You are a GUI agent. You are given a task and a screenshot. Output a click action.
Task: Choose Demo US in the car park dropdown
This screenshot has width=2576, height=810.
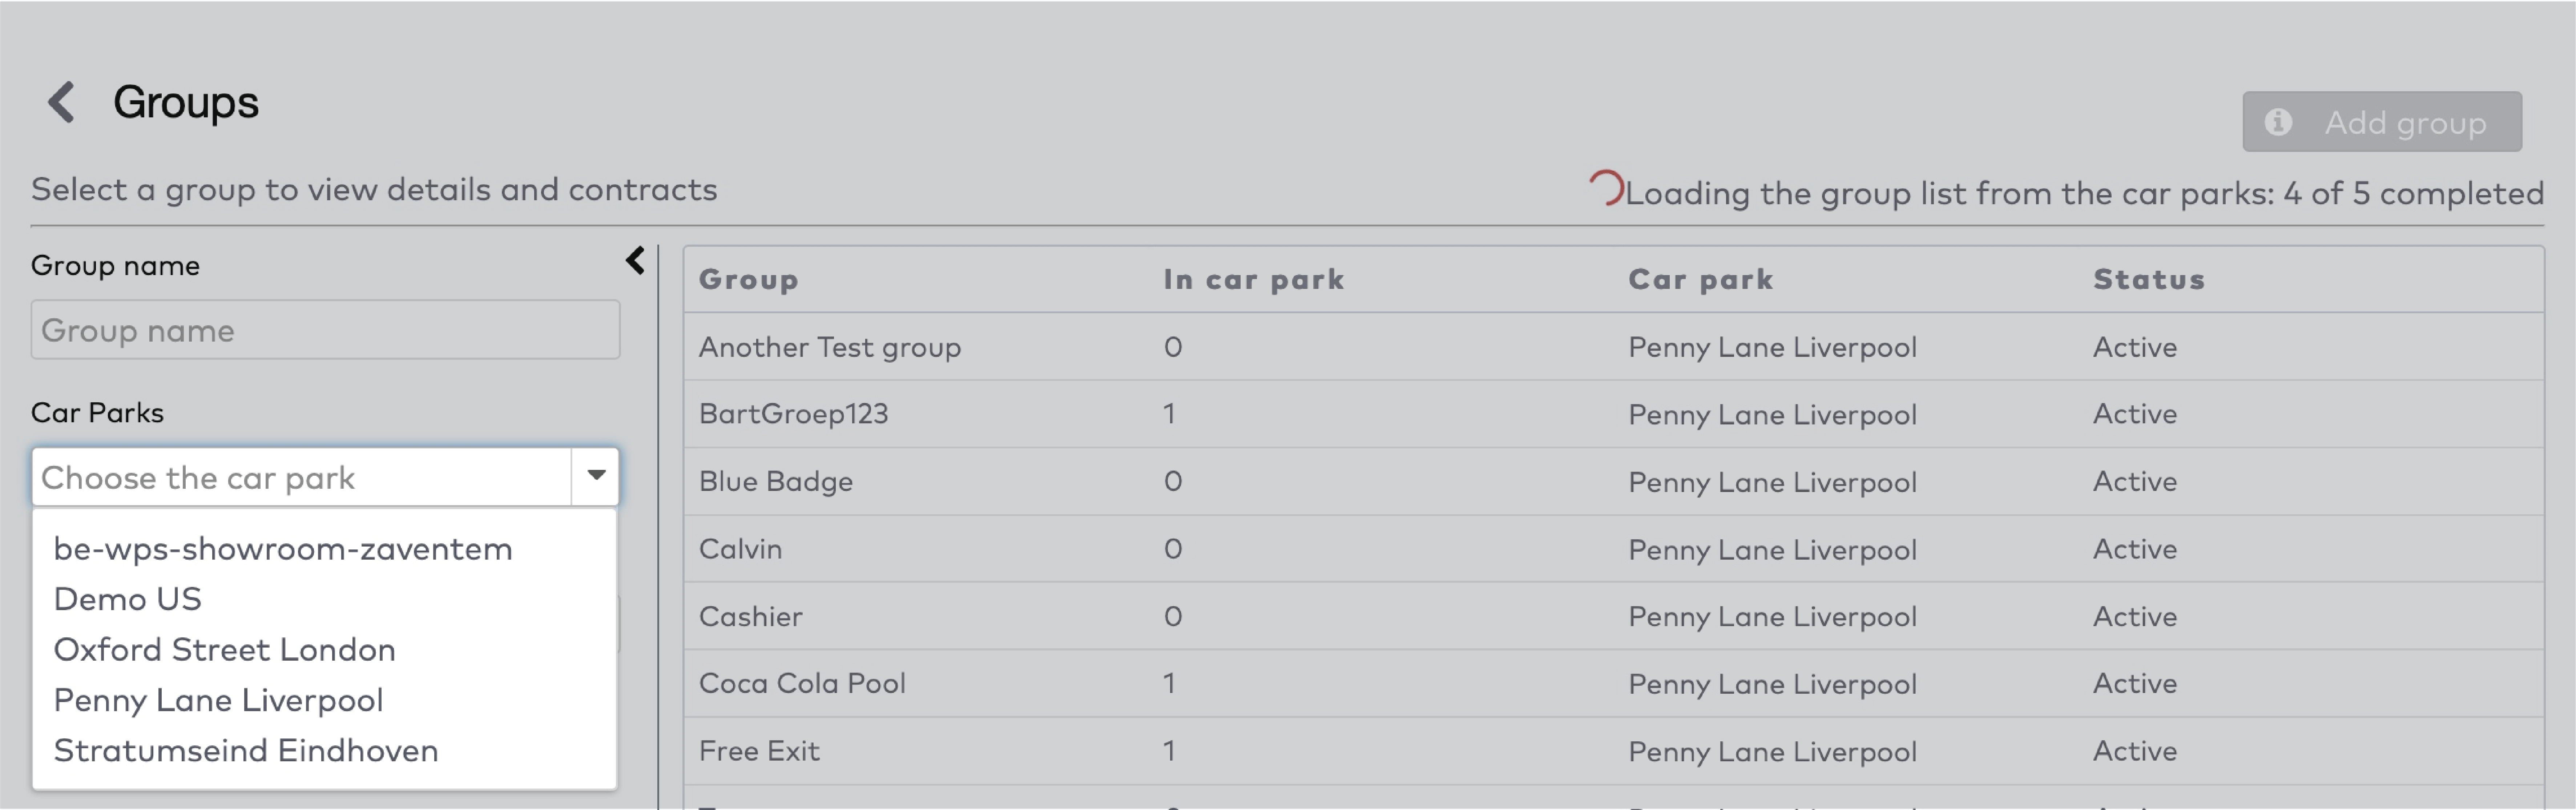click(128, 598)
